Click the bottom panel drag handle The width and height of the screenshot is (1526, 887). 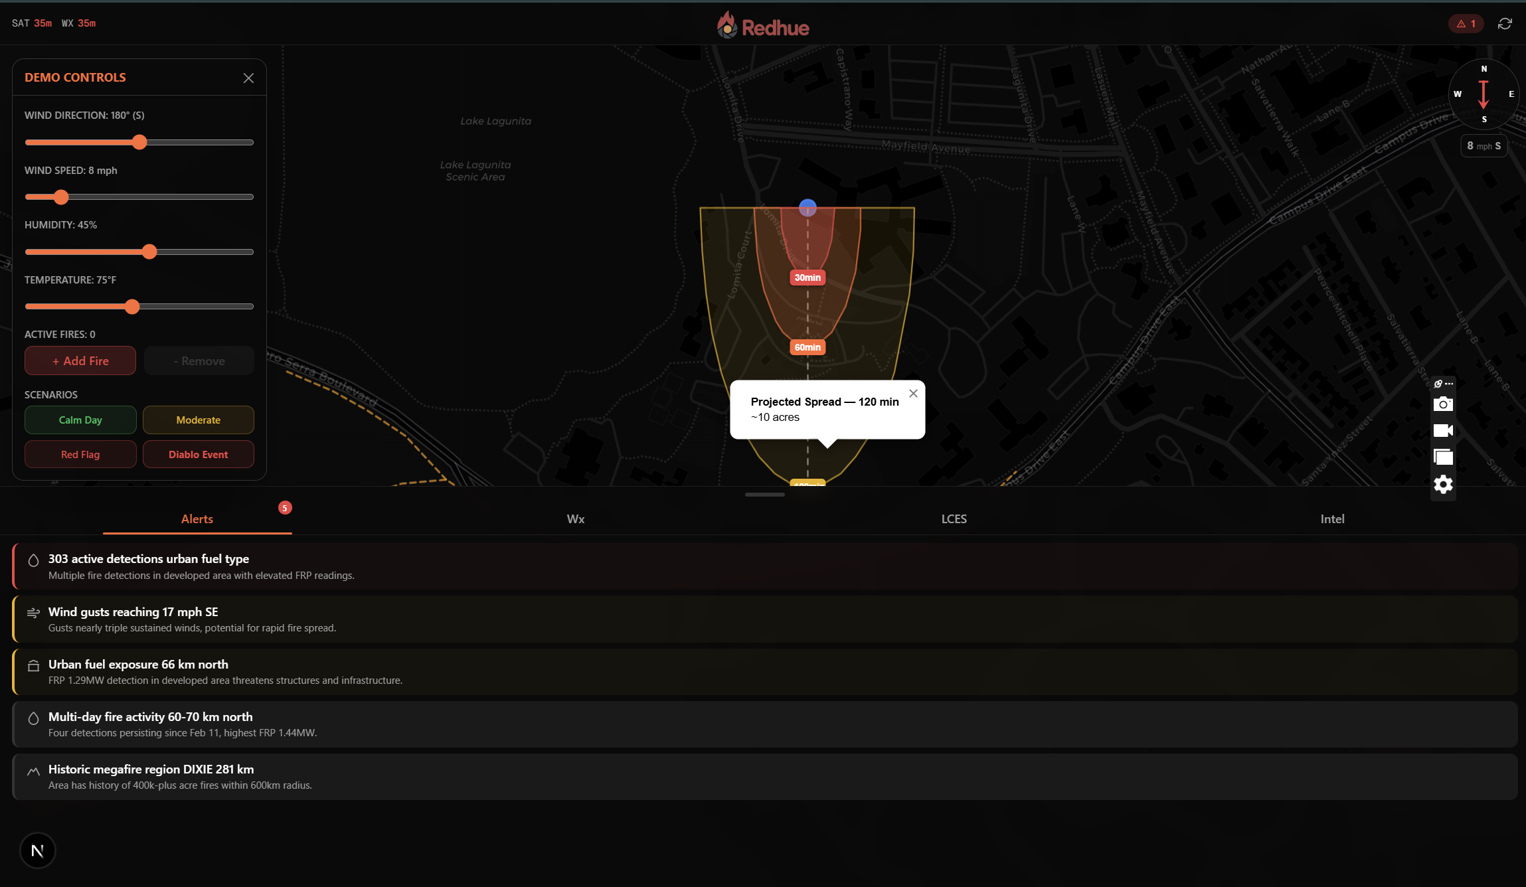coord(765,495)
